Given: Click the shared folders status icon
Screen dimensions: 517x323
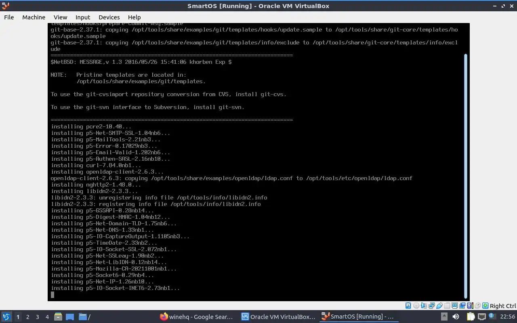Looking at the screenshot, I should tap(447, 306).
